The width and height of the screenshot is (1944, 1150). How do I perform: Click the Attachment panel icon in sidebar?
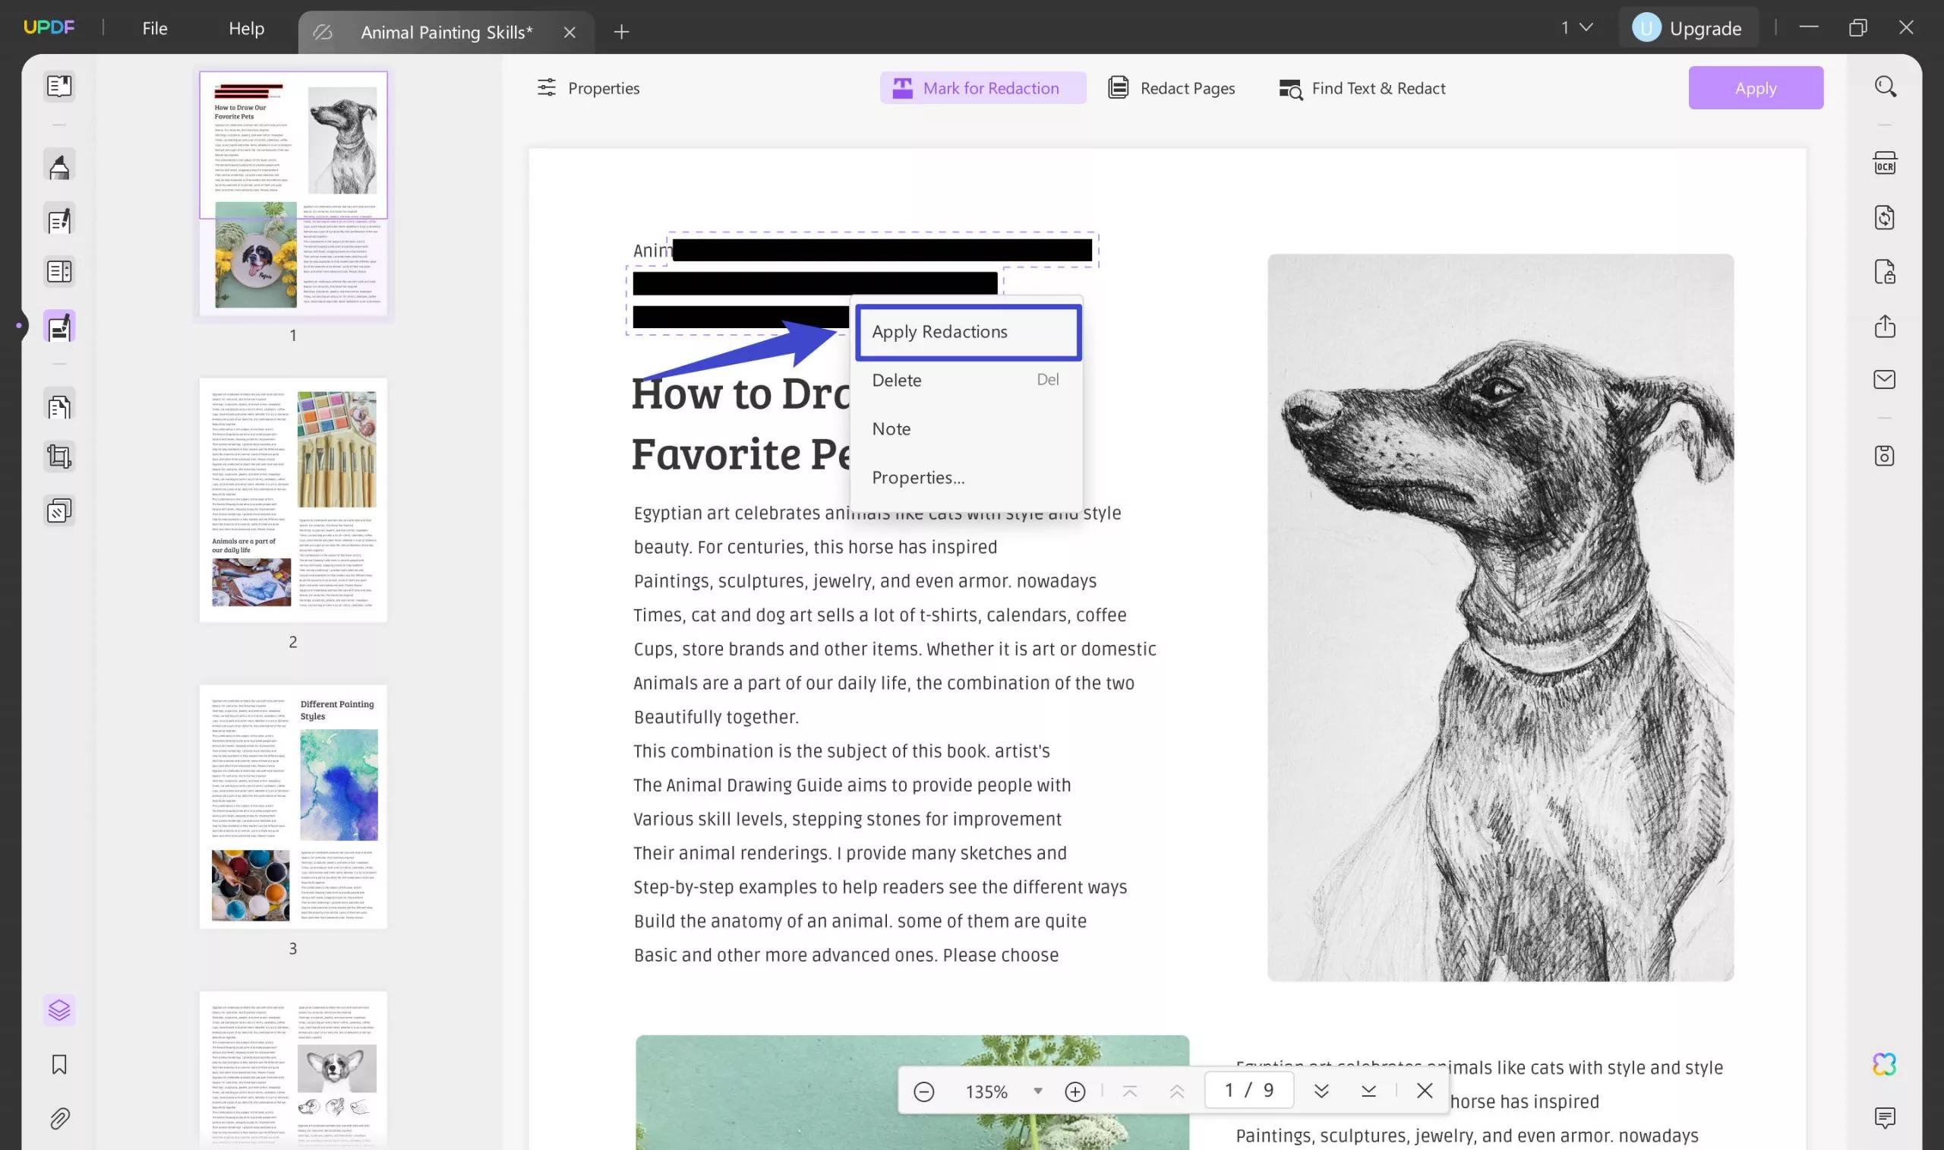coord(58,1119)
